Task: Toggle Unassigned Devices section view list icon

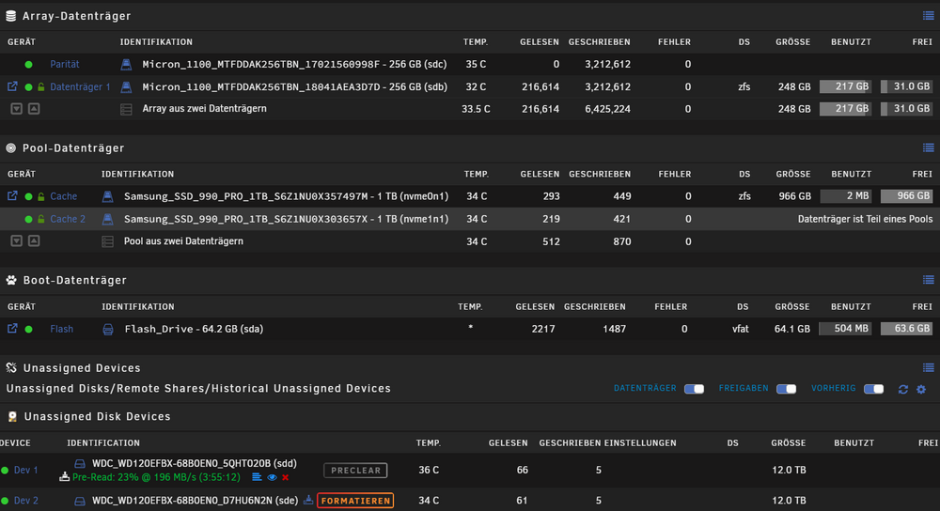Action: click(x=928, y=367)
